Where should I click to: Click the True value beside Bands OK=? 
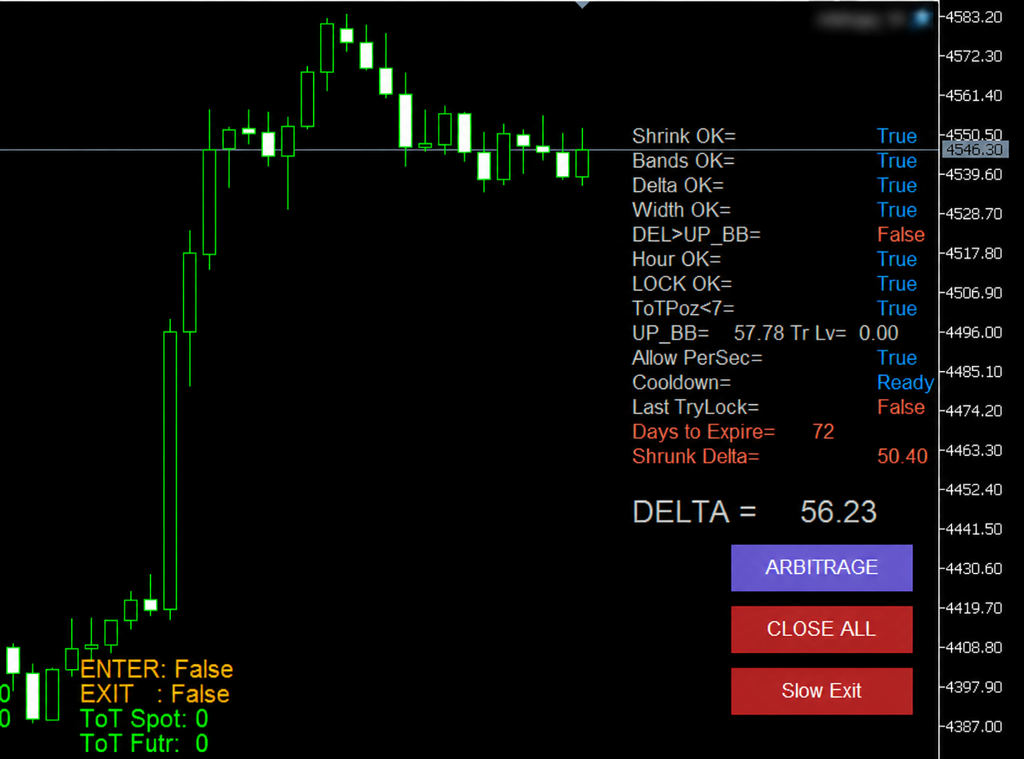tap(897, 161)
